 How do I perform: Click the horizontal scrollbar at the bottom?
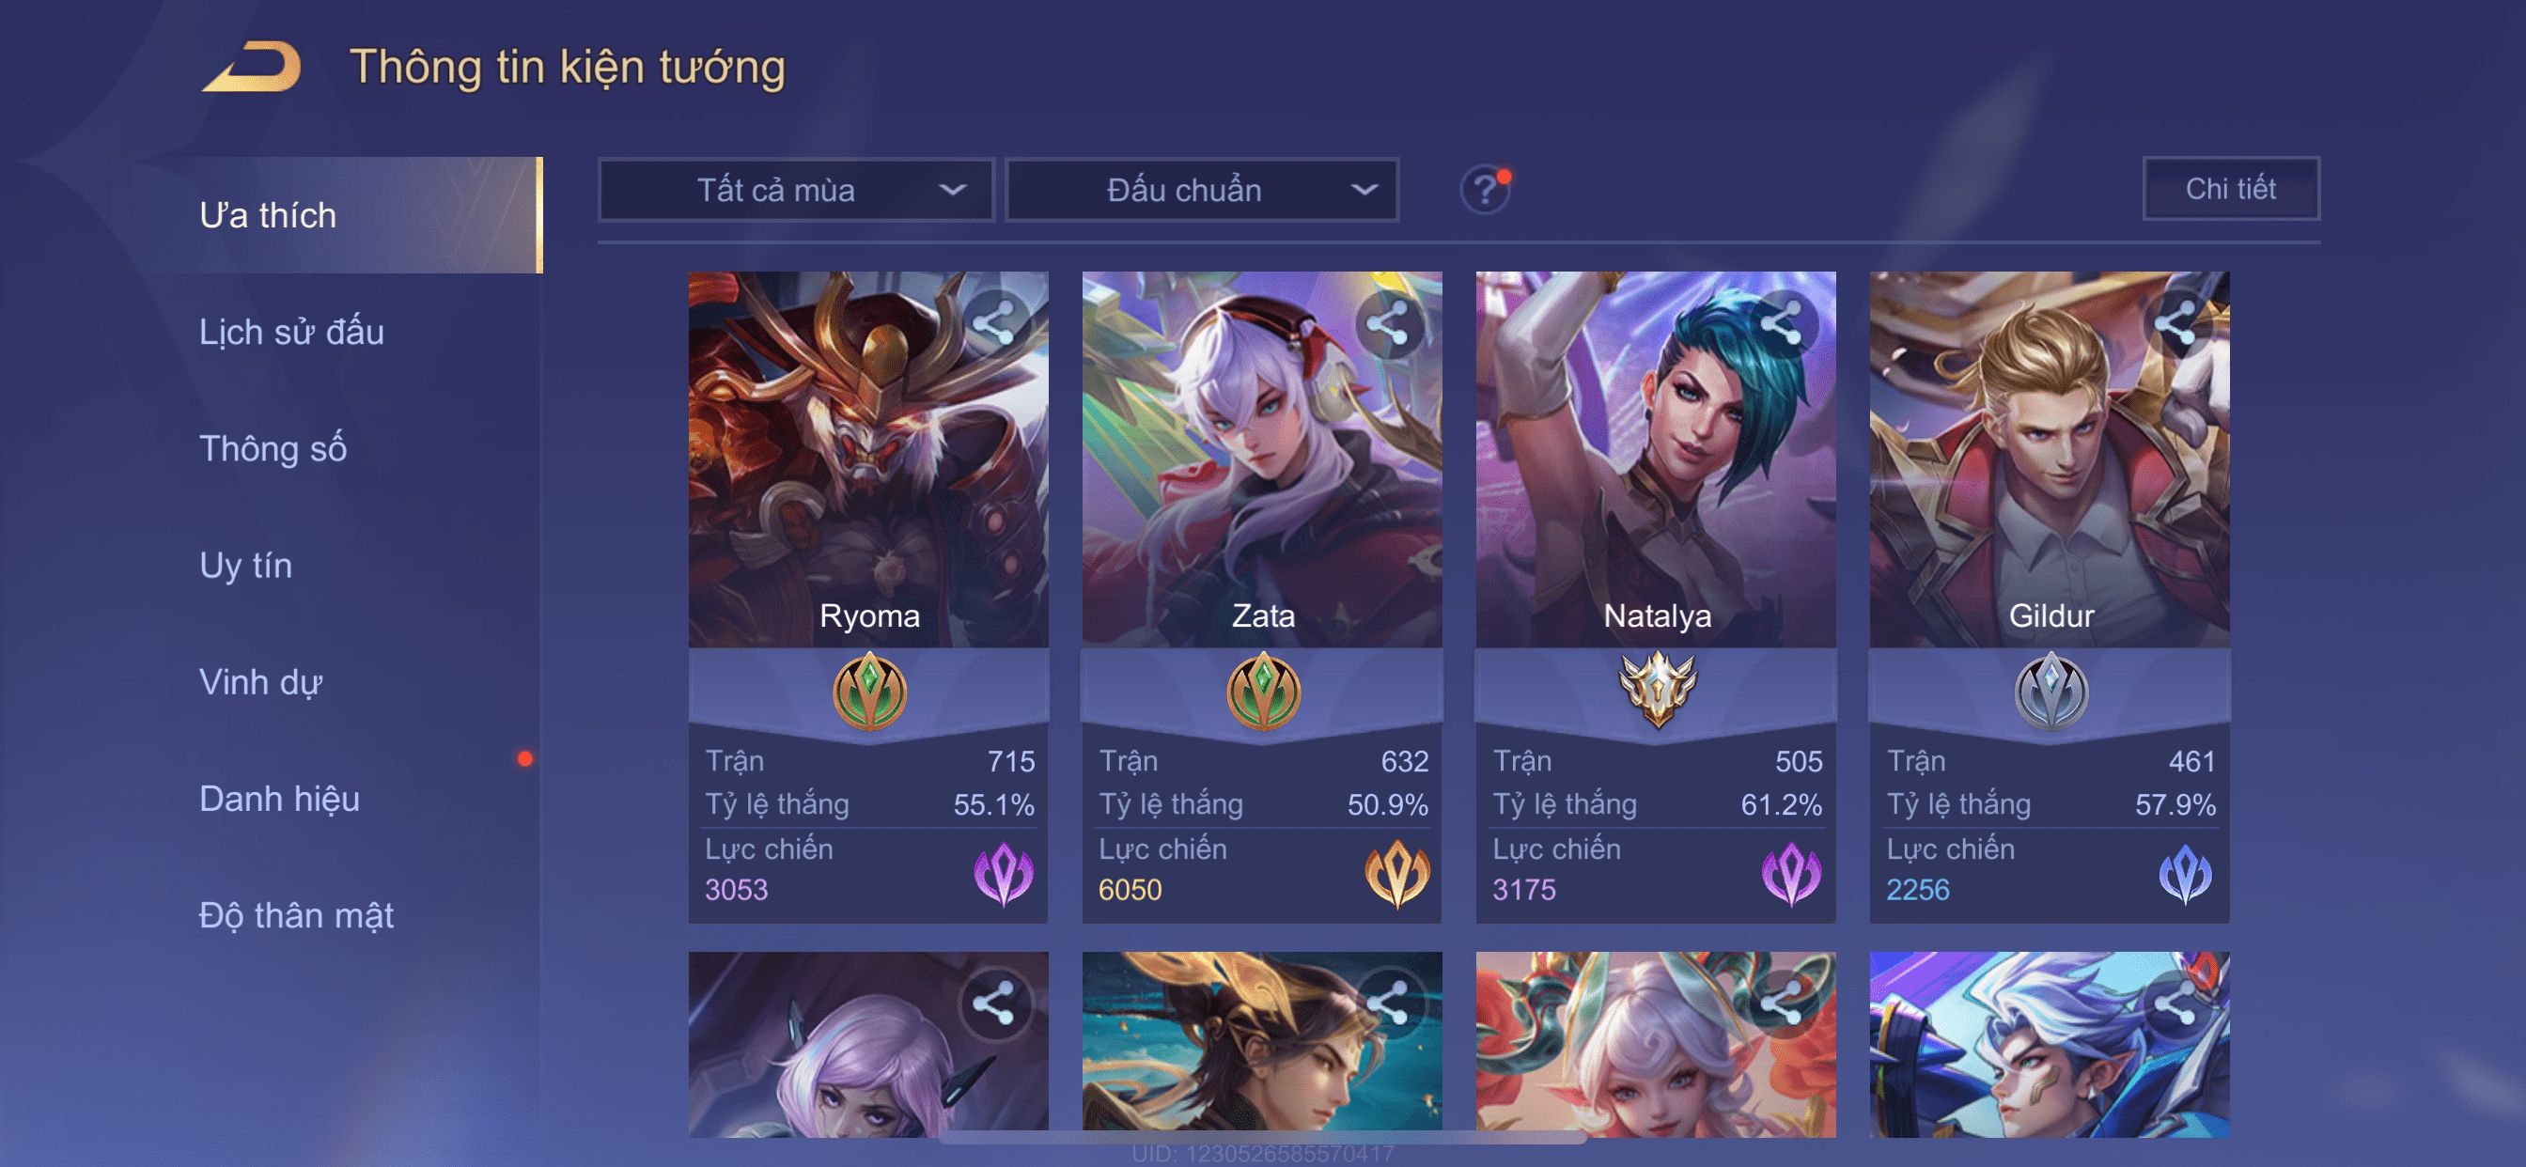click(1262, 1138)
